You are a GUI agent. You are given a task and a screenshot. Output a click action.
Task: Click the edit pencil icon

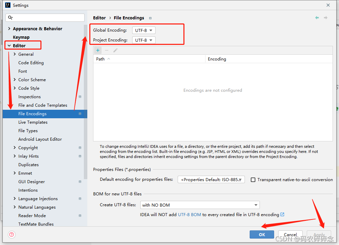(115, 50)
